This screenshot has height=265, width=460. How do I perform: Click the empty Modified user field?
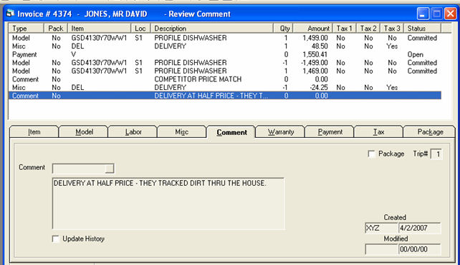(381, 249)
